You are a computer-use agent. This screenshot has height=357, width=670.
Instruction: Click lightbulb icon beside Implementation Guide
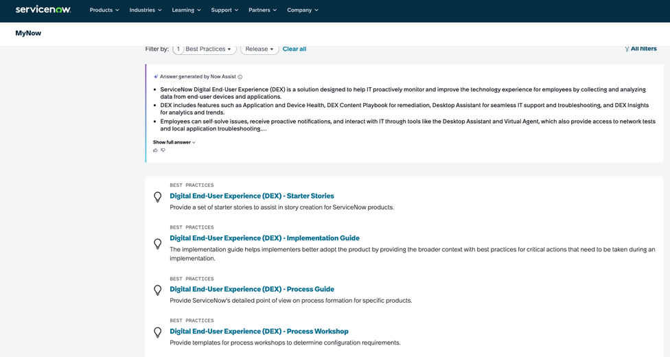click(x=158, y=244)
